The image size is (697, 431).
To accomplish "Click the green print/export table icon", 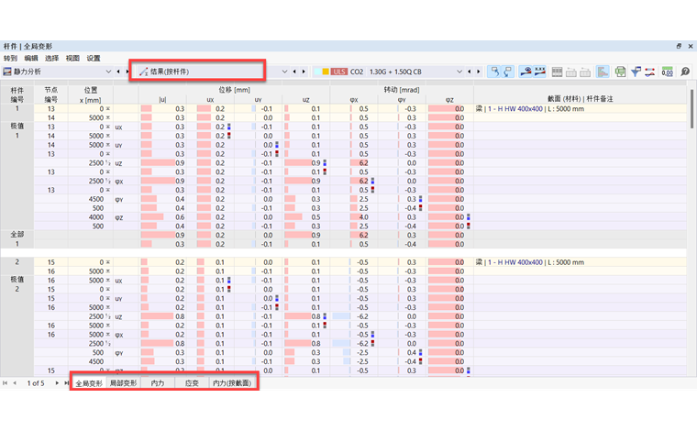I will pos(620,72).
